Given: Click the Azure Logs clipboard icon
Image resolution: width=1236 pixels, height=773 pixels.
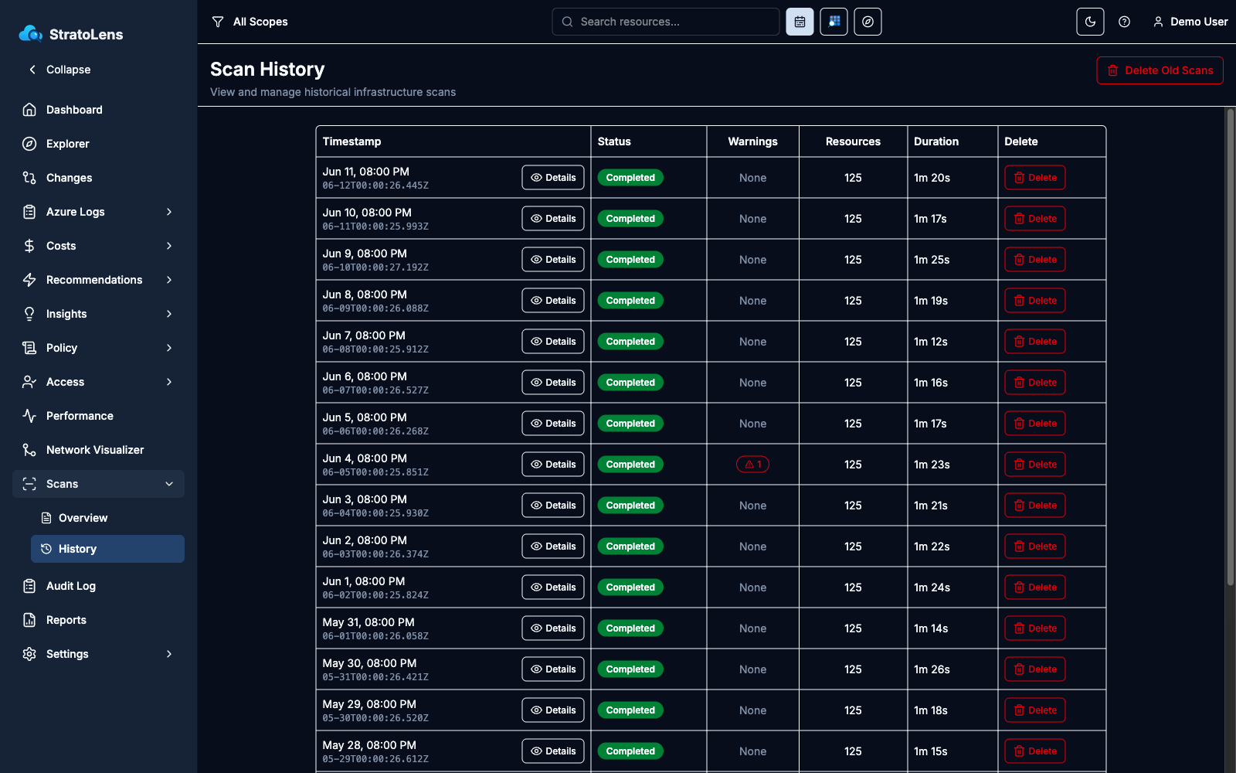Looking at the screenshot, I should 29,212.
